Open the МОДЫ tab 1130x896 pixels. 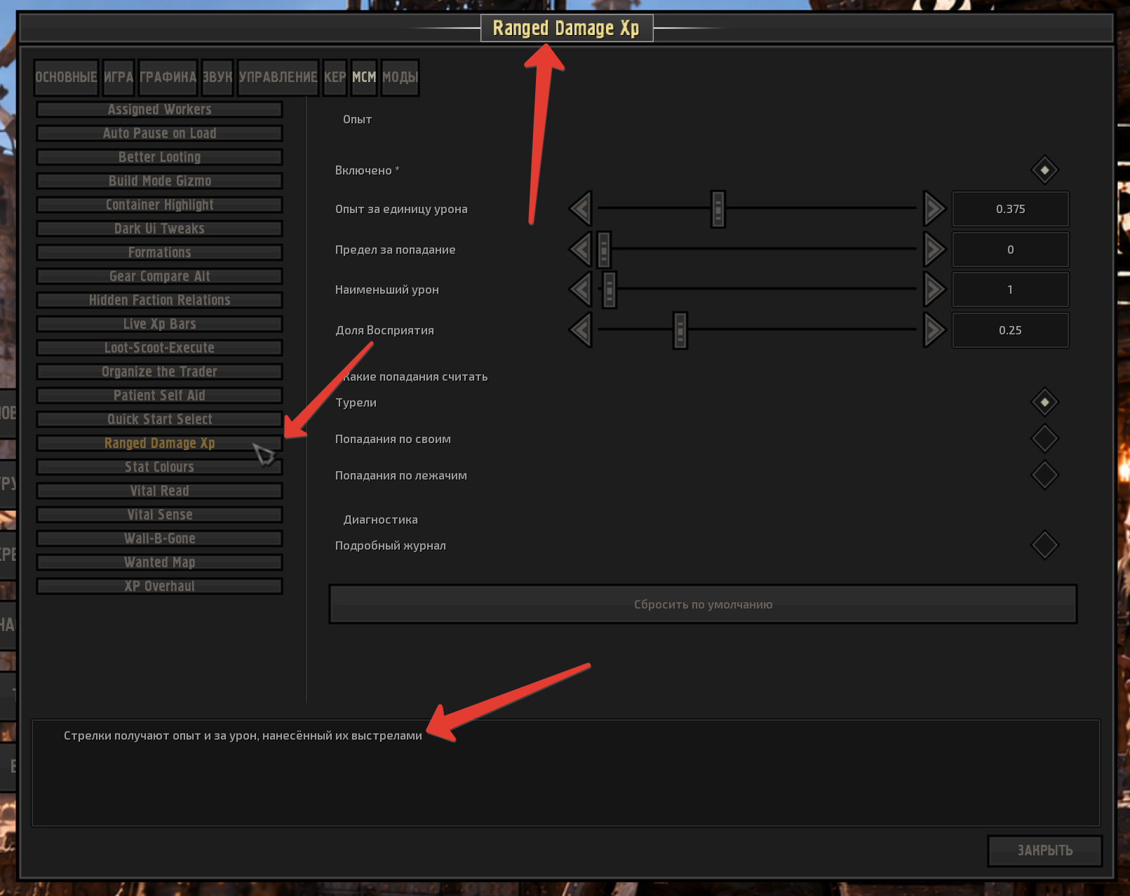(400, 77)
